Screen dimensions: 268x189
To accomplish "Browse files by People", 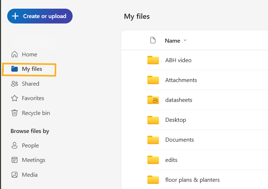I will pyautogui.click(x=25, y=146).
